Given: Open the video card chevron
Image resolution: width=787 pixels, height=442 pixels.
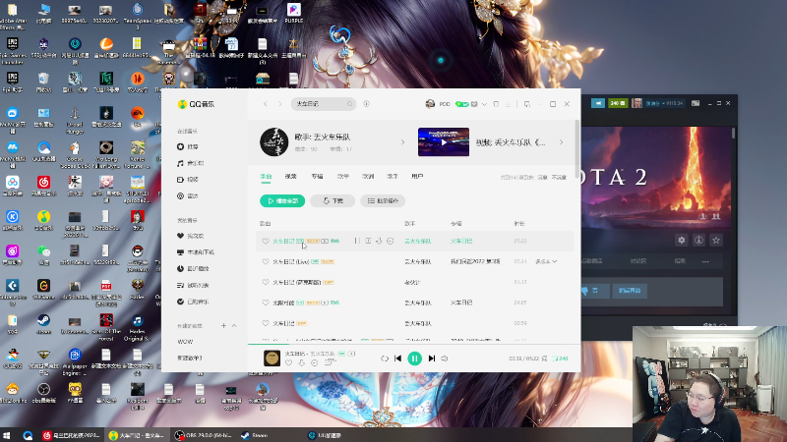Looking at the screenshot, I should (561, 142).
